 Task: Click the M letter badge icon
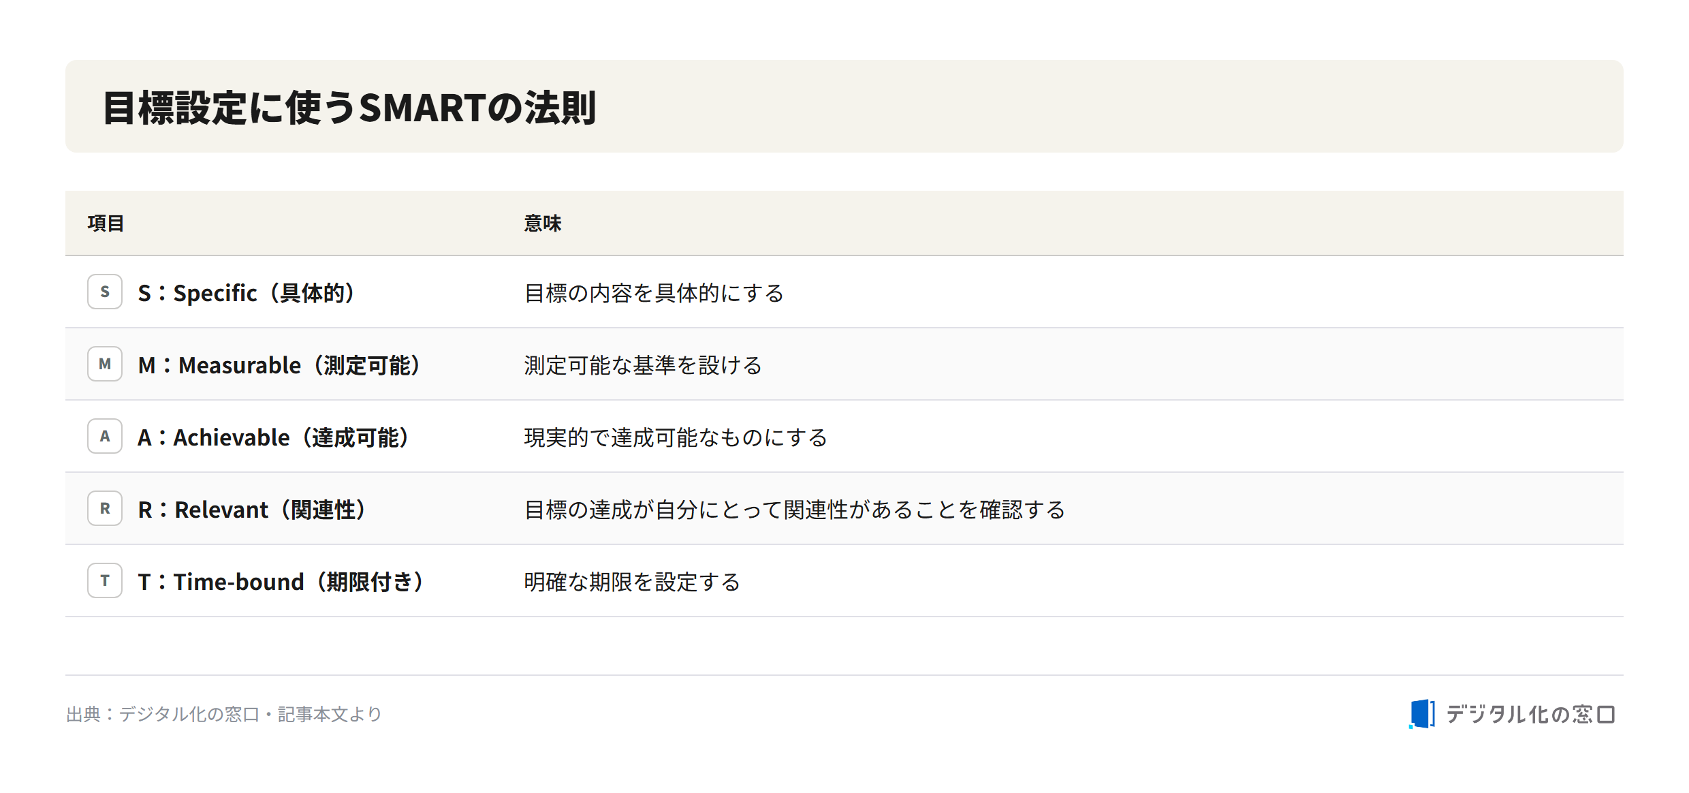tap(105, 364)
